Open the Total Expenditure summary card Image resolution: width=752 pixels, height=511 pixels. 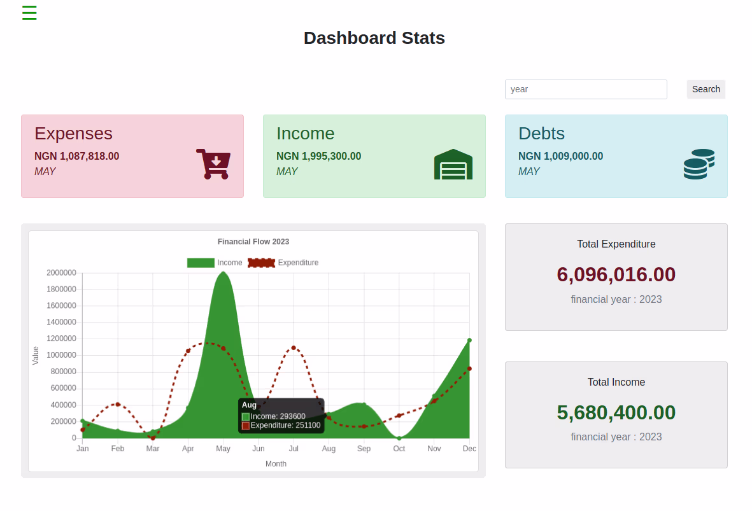tap(616, 276)
